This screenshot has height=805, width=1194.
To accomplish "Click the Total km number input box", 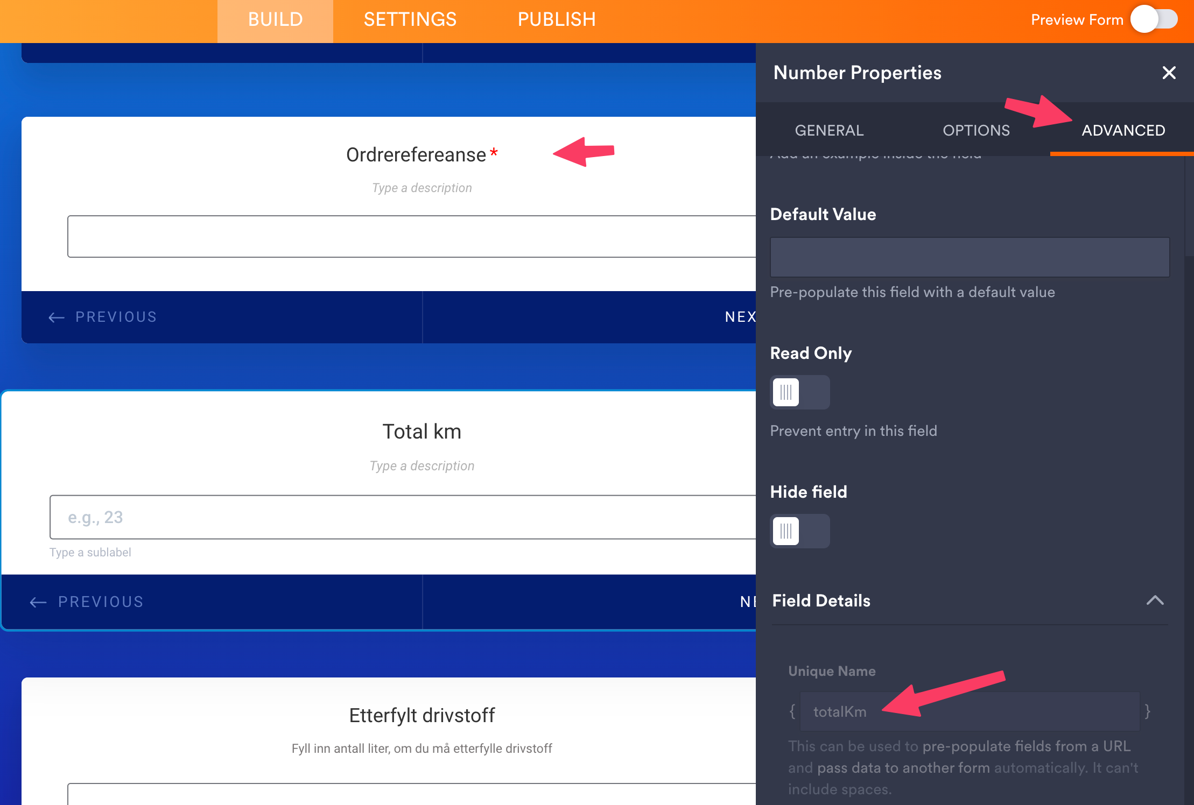I will tap(404, 517).
